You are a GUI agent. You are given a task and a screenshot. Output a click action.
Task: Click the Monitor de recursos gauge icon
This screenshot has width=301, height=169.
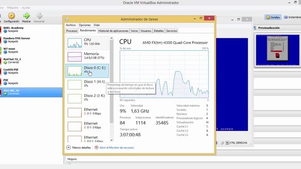pyautogui.click(x=96, y=147)
